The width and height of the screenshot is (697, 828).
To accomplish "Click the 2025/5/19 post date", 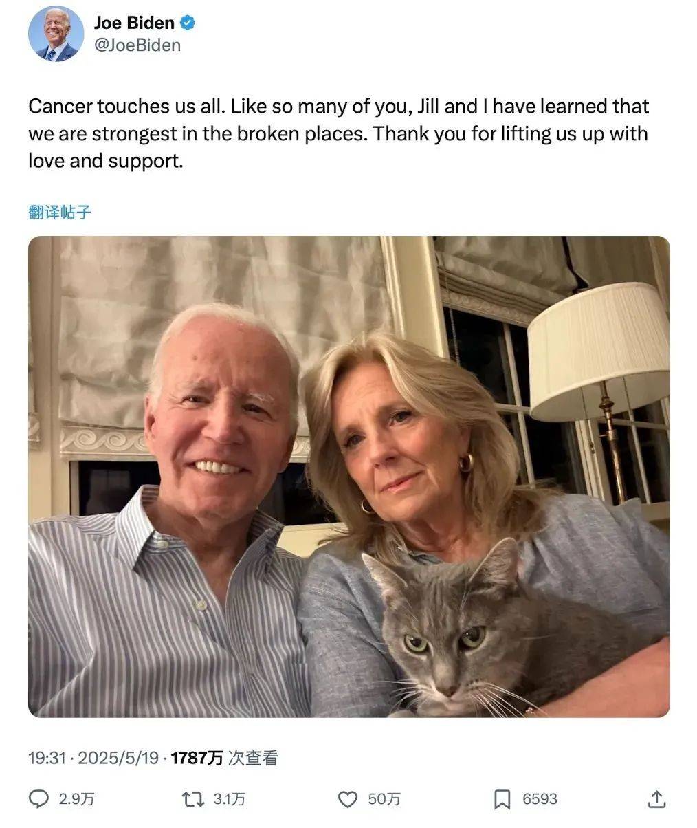I will click(x=118, y=758).
